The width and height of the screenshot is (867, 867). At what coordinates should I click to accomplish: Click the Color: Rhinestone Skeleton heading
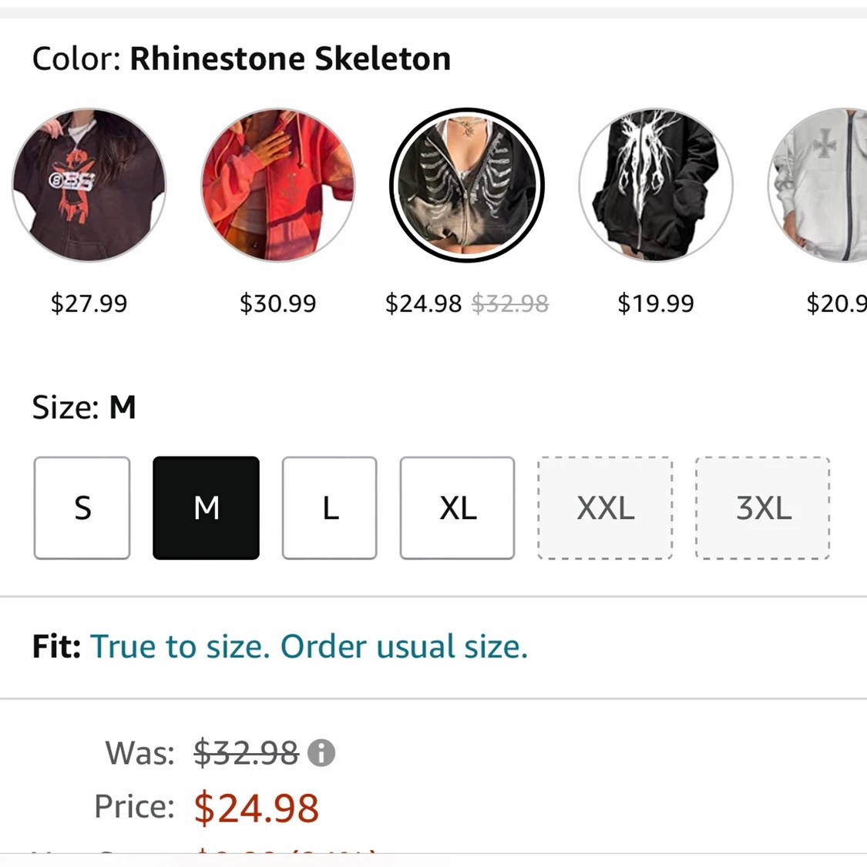(x=241, y=59)
